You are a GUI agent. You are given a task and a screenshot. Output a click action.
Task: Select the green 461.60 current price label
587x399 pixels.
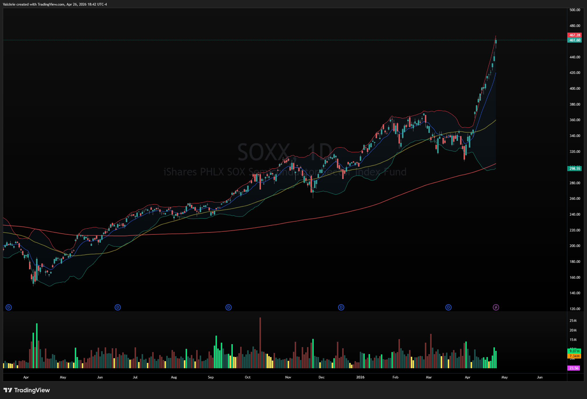[x=574, y=40]
